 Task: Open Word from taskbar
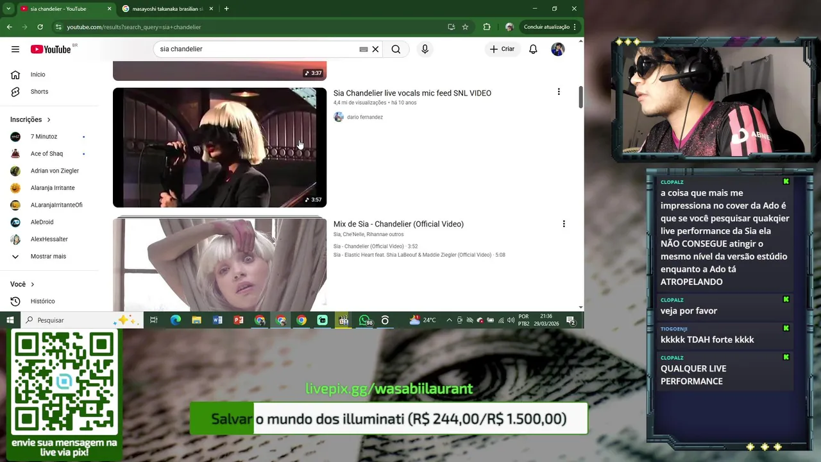pyautogui.click(x=217, y=320)
